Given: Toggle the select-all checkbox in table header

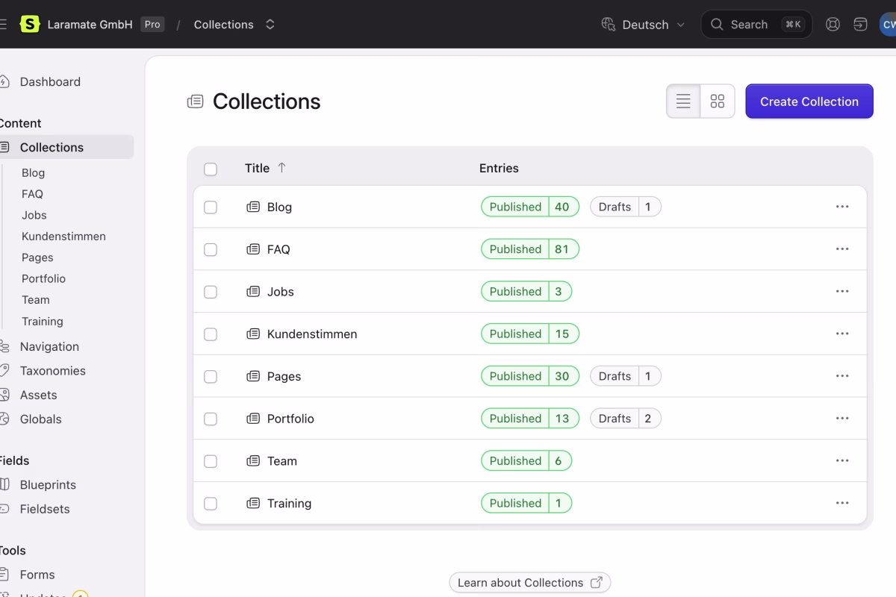Looking at the screenshot, I should (x=211, y=169).
